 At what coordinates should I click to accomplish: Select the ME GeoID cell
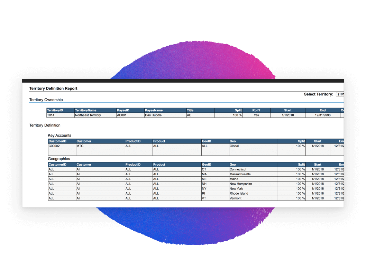pos(215,179)
